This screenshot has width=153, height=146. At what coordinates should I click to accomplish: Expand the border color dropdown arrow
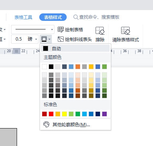pos(50,39)
